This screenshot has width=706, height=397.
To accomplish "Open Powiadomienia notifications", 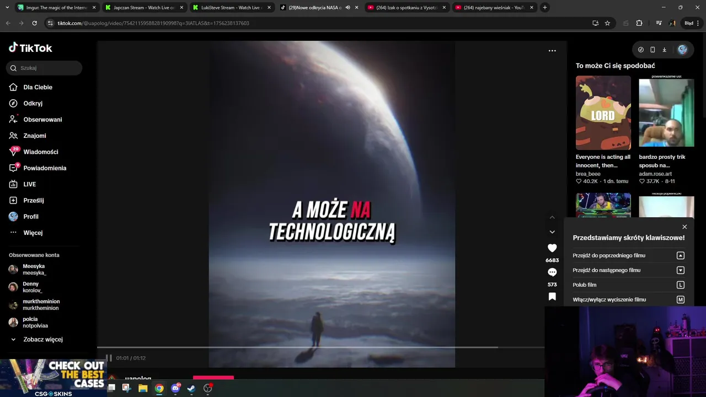I will 45,168.
